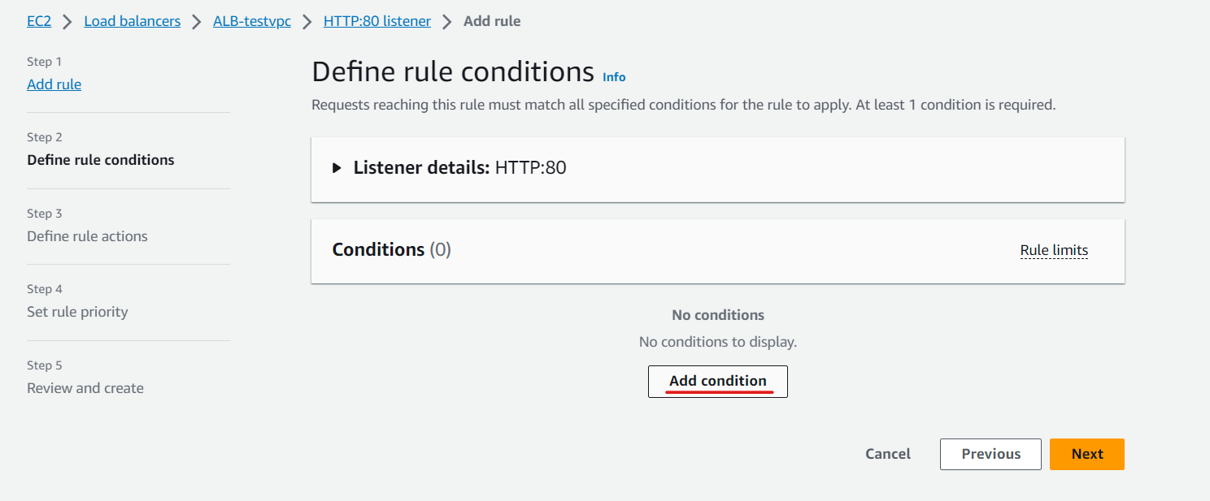Image resolution: width=1210 pixels, height=501 pixels.
Task: Go back to the HTTP:80 listener breadcrumb
Action: pyautogui.click(x=377, y=21)
